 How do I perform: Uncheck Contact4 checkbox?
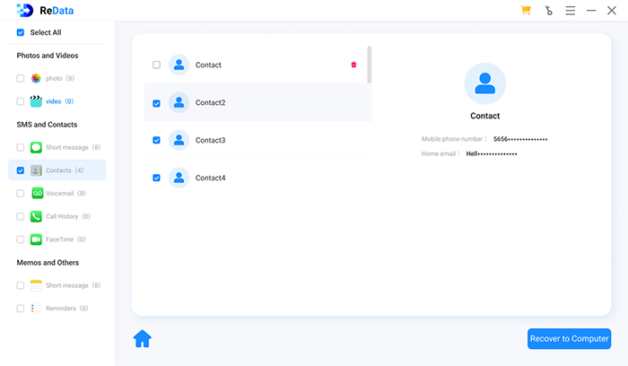click(x=157, y=178)
